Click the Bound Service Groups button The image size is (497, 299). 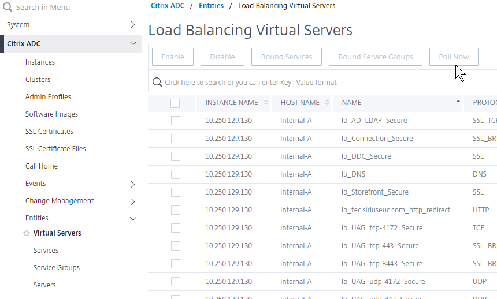coord(376,57)
